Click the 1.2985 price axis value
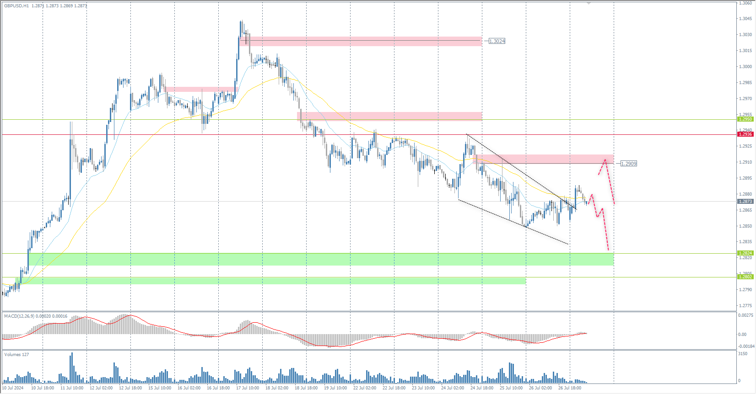Viewport: 756px width, 394px height. coord(745,83)
